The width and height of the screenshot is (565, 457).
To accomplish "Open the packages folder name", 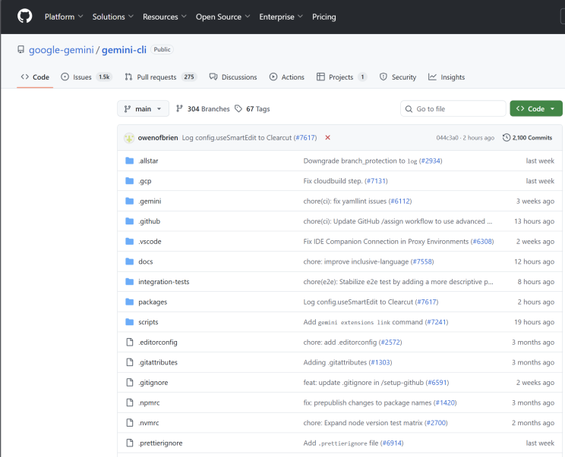I will pyautogui.click(x=153, y=302).
